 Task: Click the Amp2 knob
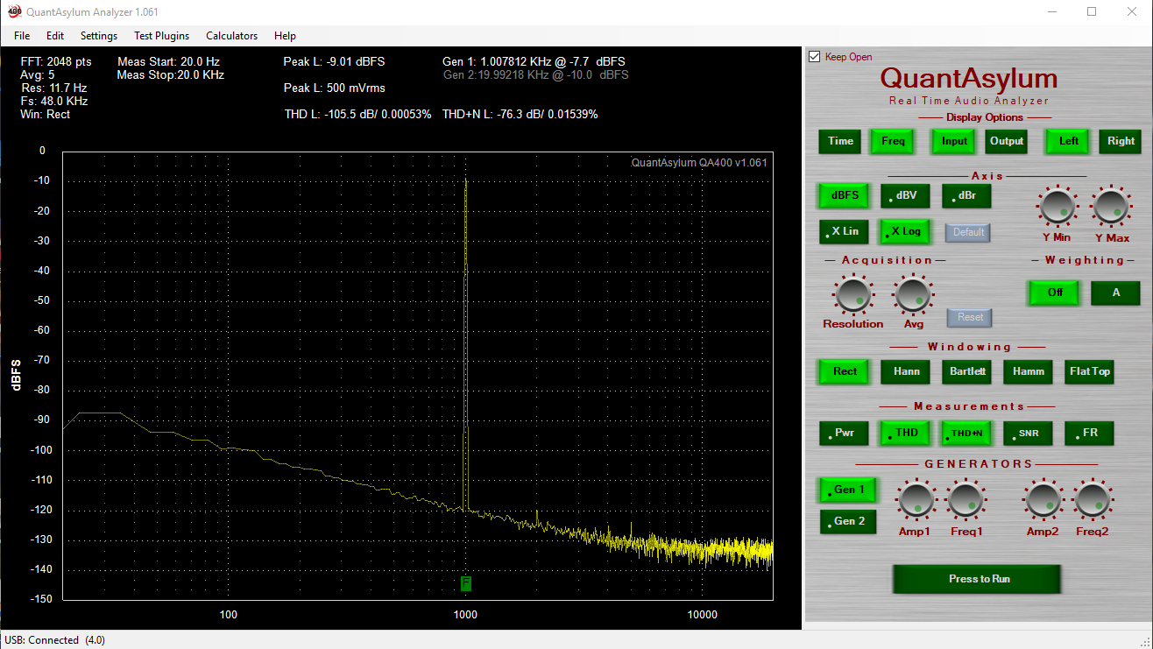[x=1043, y=500]
